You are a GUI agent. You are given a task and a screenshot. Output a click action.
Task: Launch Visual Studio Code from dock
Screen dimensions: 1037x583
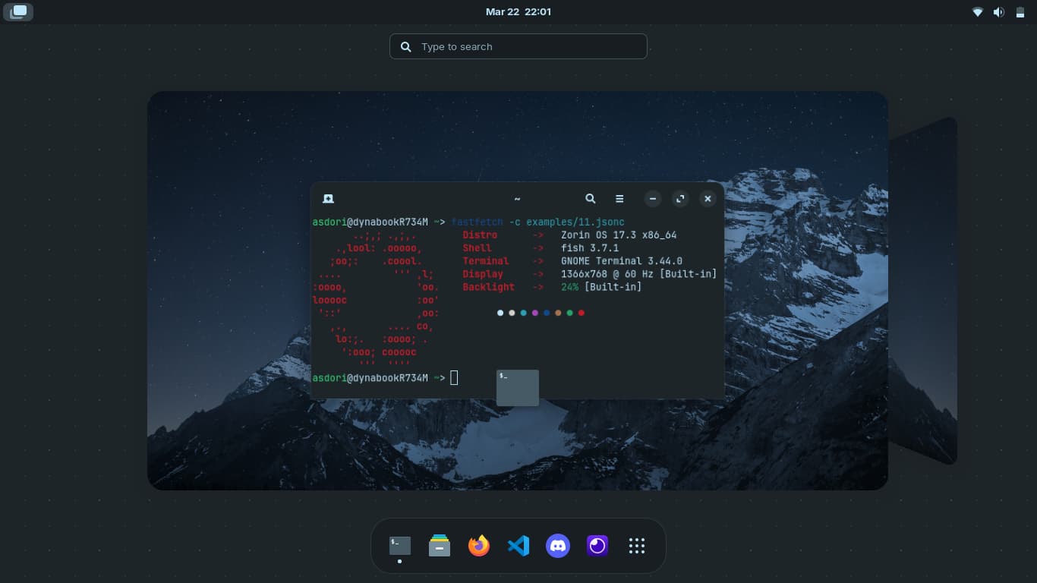pyautogui.click(x=518, y=546)
